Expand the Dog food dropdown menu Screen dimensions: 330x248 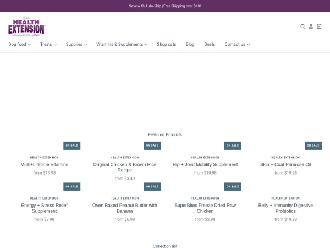click(x=19, y=44)
